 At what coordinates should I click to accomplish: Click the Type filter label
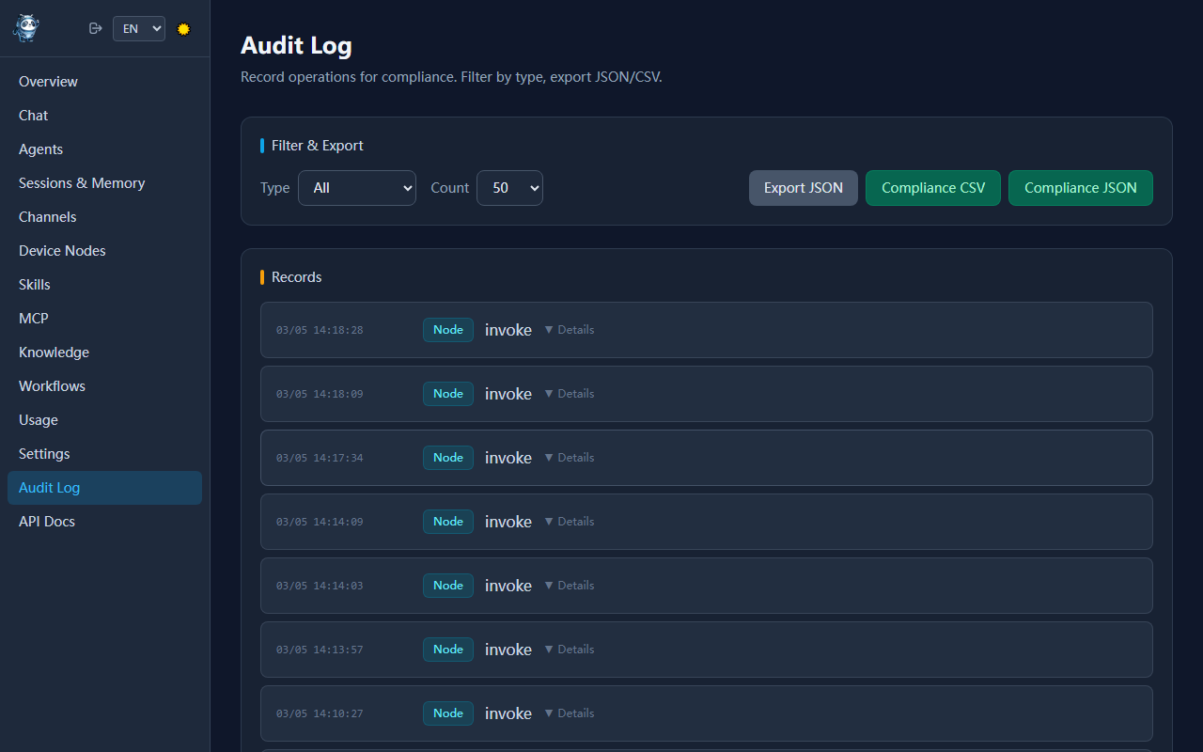pyautogui.click(x=275, y=188)
